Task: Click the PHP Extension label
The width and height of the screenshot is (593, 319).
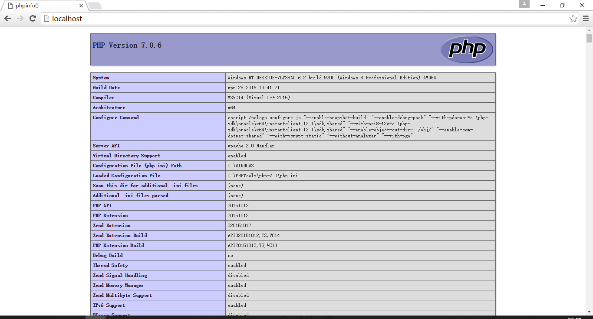Action: click(110, 215)
